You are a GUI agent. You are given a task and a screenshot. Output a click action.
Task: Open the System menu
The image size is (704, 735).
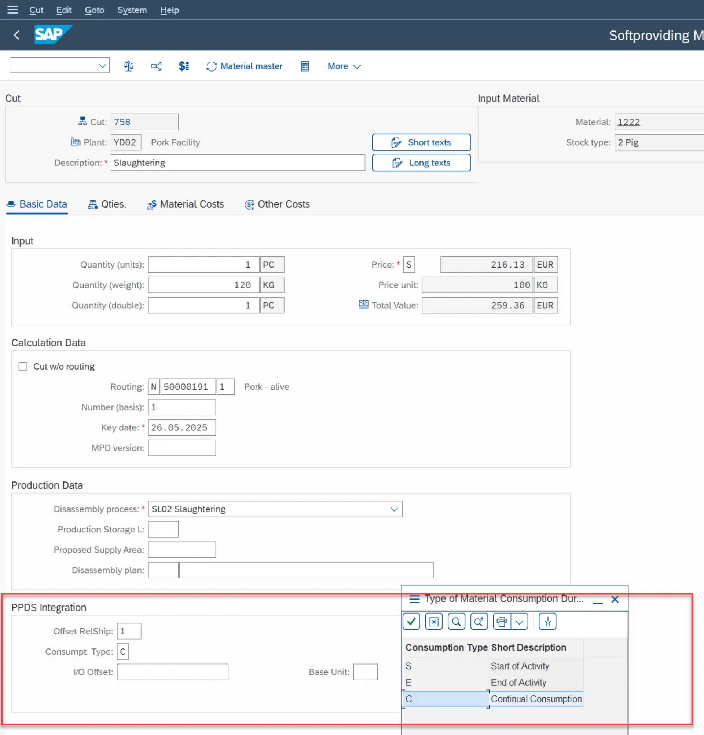132,10
